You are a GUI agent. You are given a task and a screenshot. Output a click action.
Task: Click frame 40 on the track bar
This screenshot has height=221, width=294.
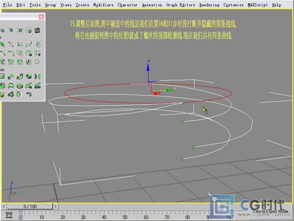coord(104,217)
